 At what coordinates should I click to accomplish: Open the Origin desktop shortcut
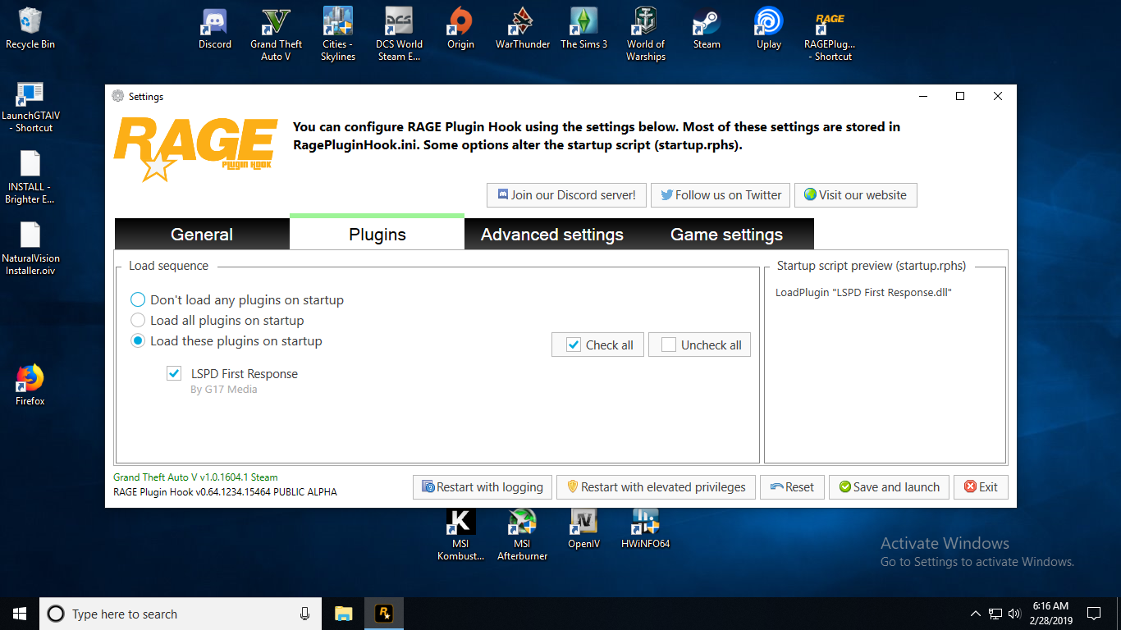pos(460,29)
